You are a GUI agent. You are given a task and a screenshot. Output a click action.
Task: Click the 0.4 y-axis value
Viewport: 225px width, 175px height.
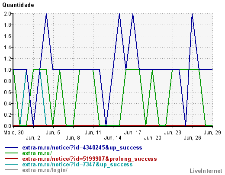click(x=7, y=104)
